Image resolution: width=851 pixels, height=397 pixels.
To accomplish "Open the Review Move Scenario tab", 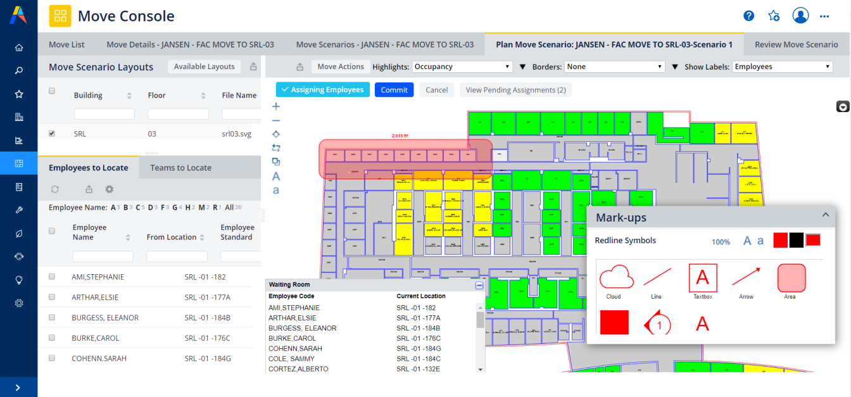I will click(796, 44).
